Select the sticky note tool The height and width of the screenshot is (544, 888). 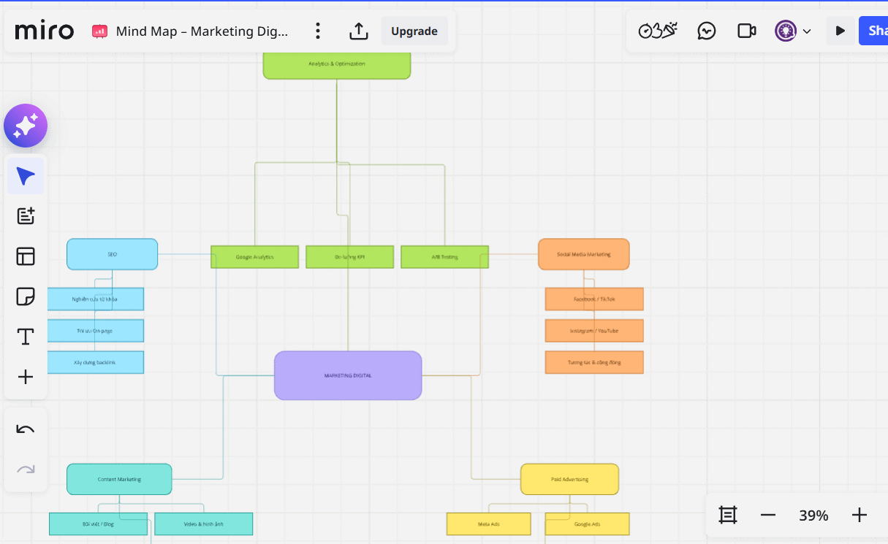26,296
